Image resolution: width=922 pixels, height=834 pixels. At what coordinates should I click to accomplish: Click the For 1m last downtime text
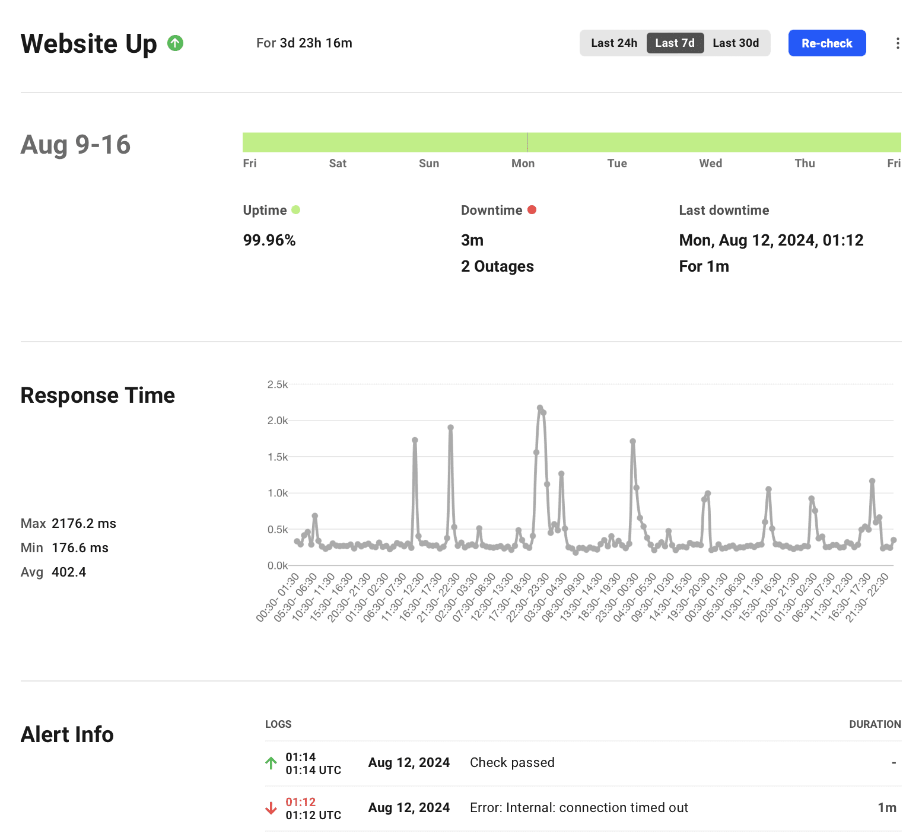point(704,266)
